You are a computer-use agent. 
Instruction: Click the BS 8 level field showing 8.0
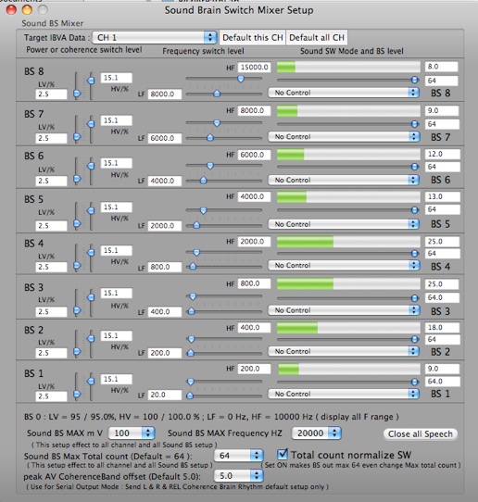[441, 67]
